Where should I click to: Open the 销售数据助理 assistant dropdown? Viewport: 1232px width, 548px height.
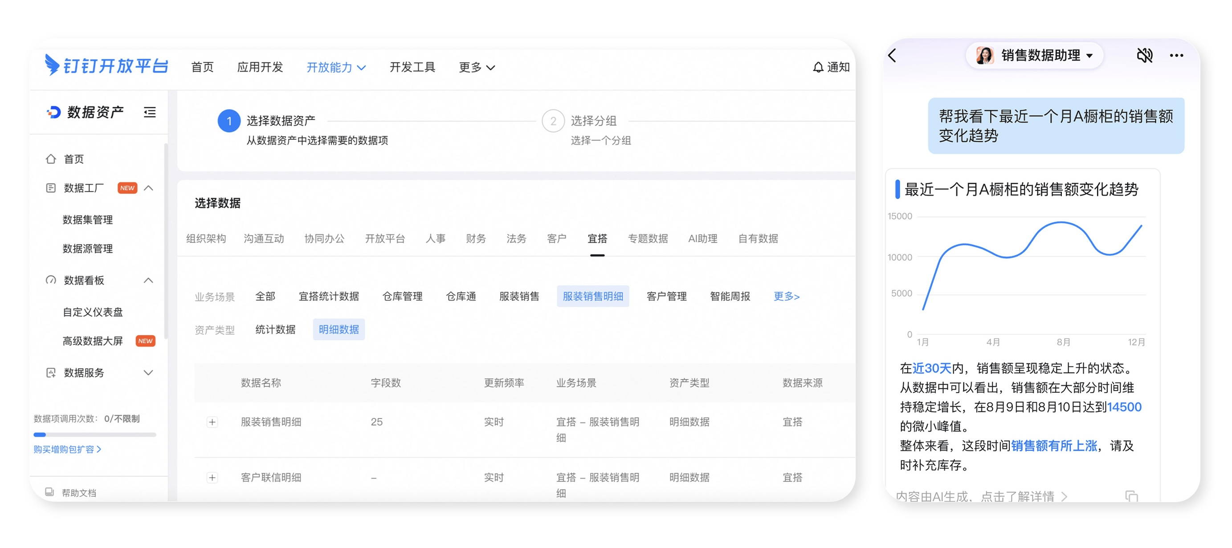[1035, 56]
